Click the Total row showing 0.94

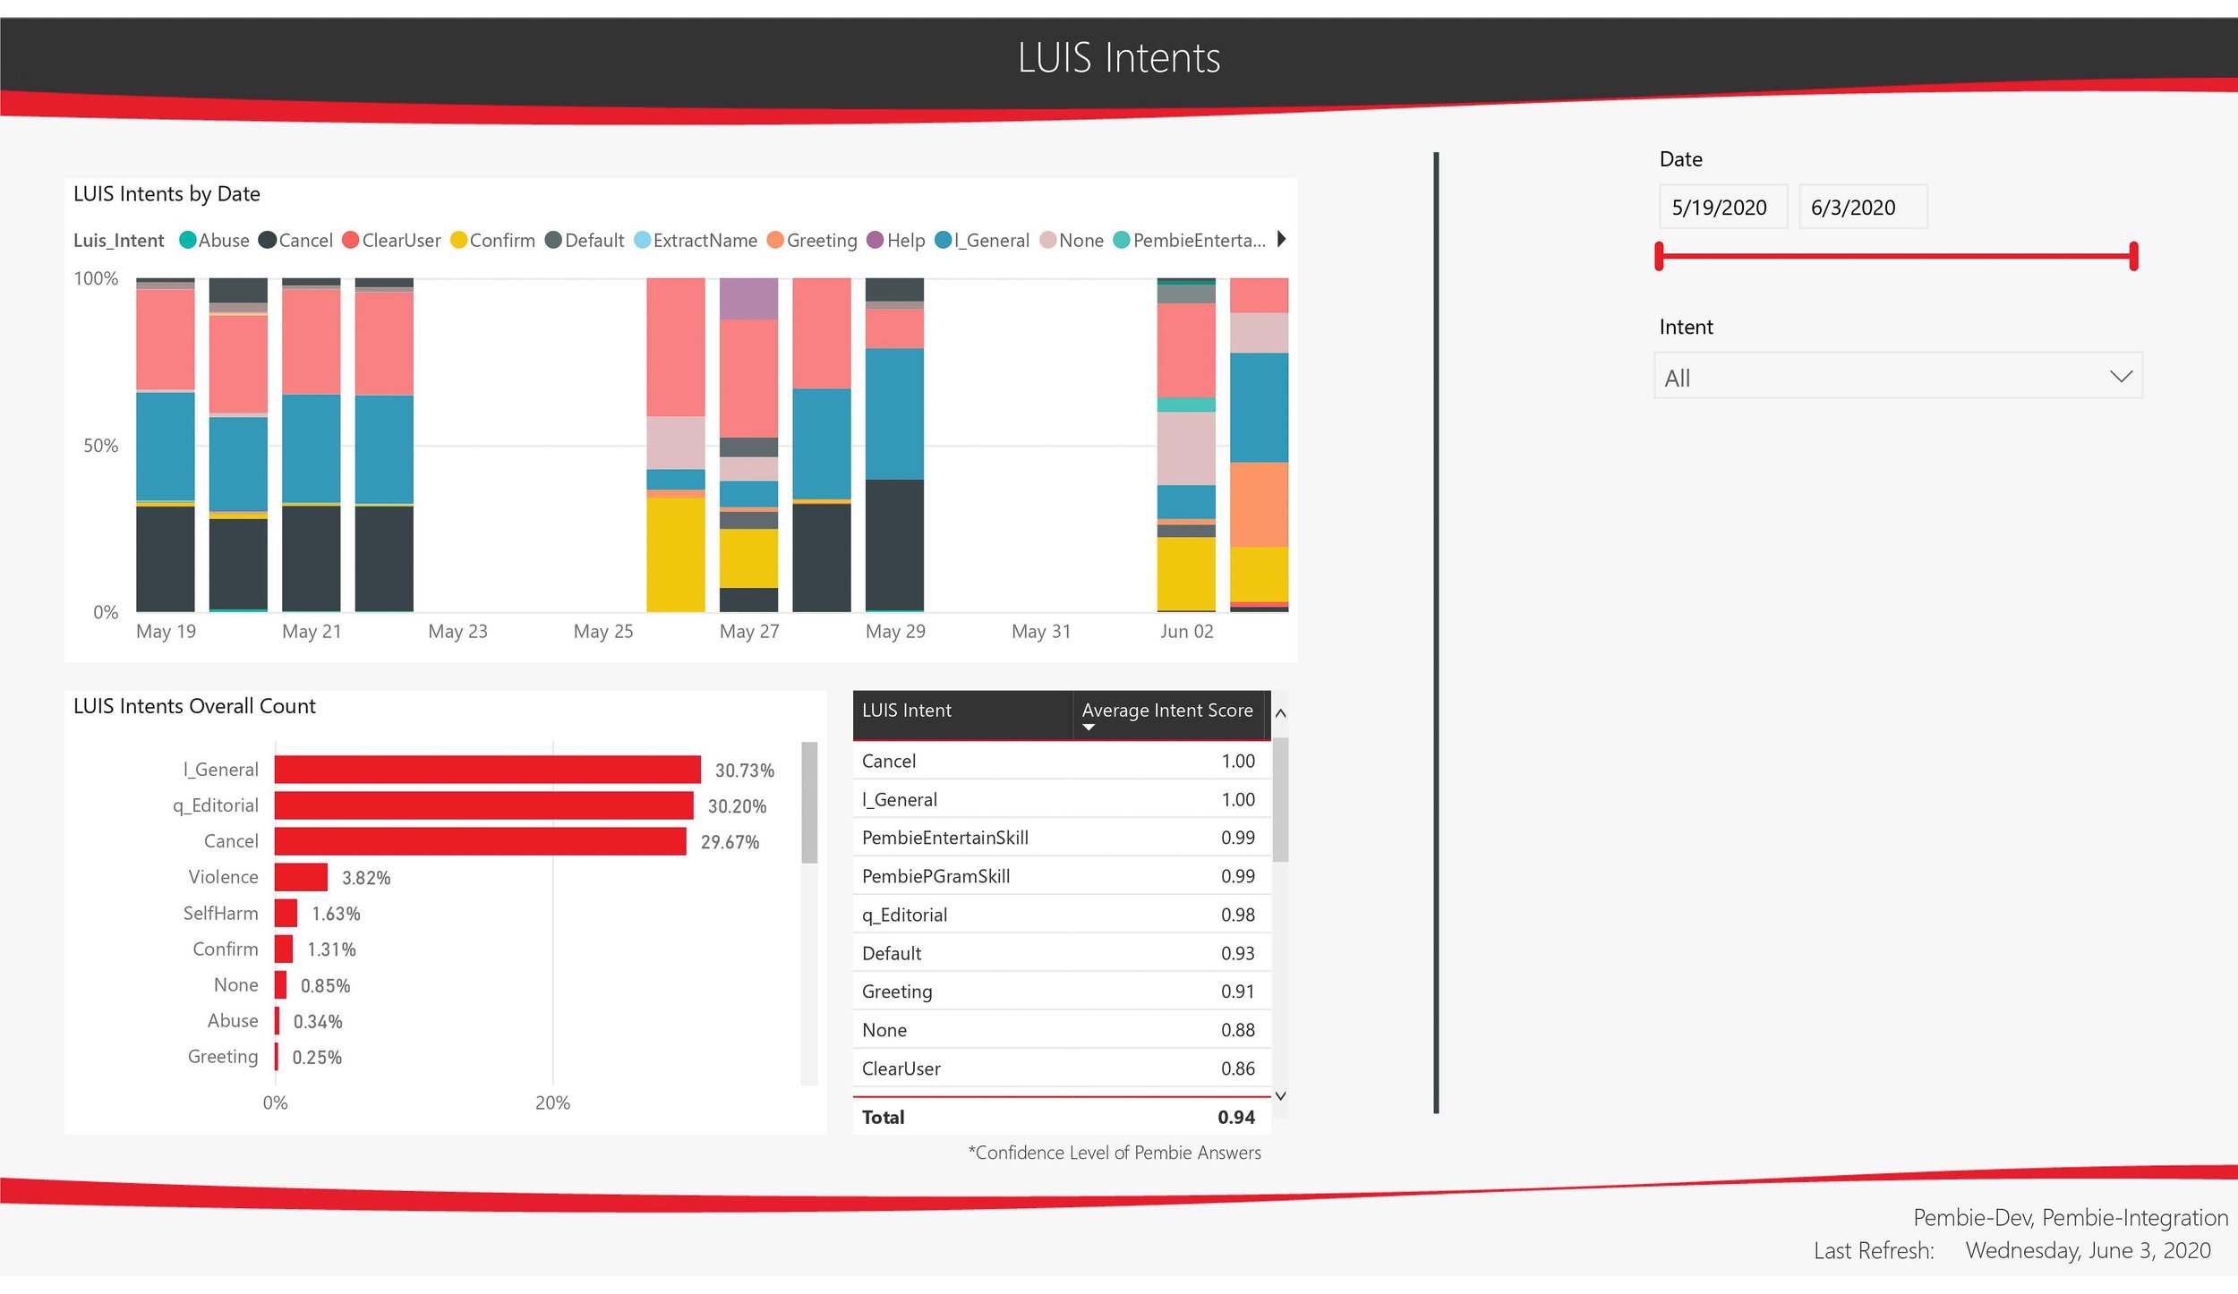pos(1062,1117)
